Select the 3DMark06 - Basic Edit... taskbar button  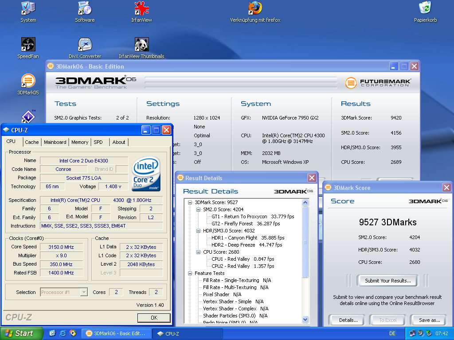pos(116,333)
